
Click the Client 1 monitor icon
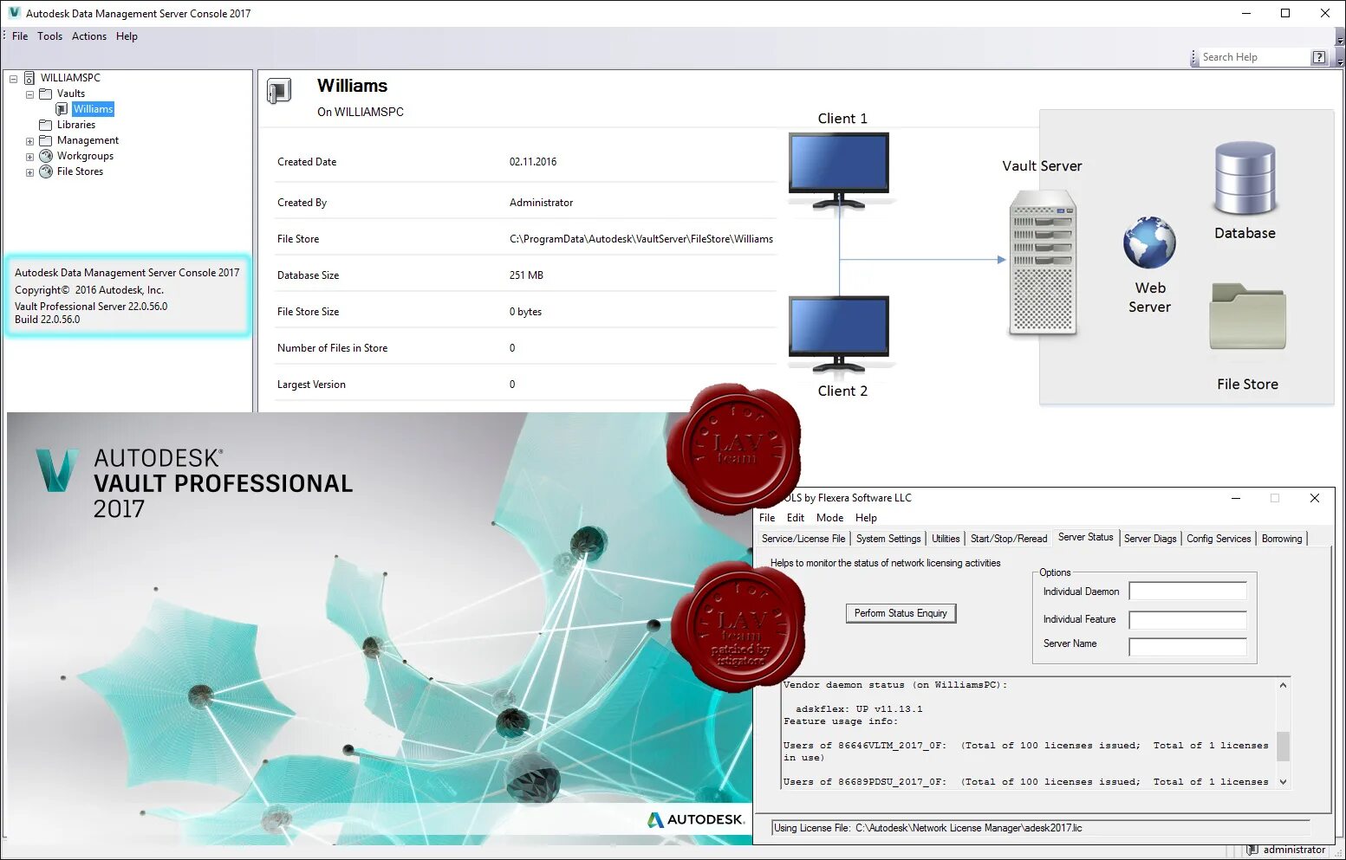point(839,170)
